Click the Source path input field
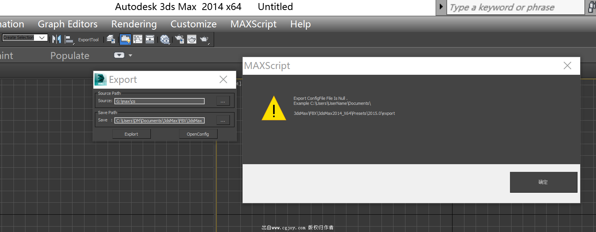The height and width of the screenshot is (232, 596). coord(159,101)
